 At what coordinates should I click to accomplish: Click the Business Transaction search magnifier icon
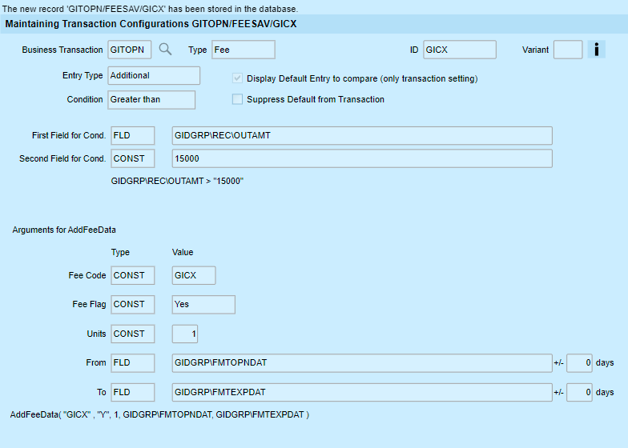165,50
